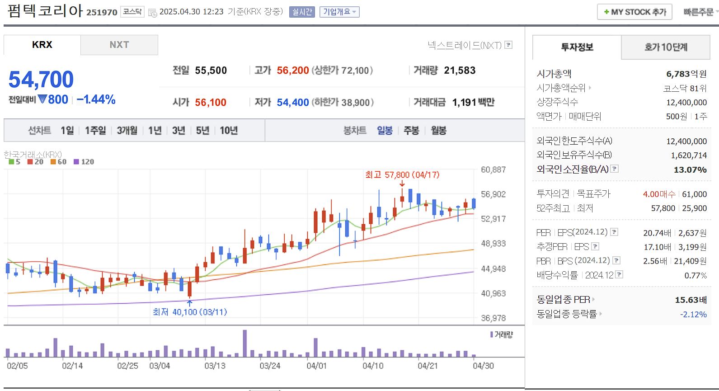The width and height of the screenshot is (719, 391).
Task: Click MY STOCK 추가 button
Action: 634,12
